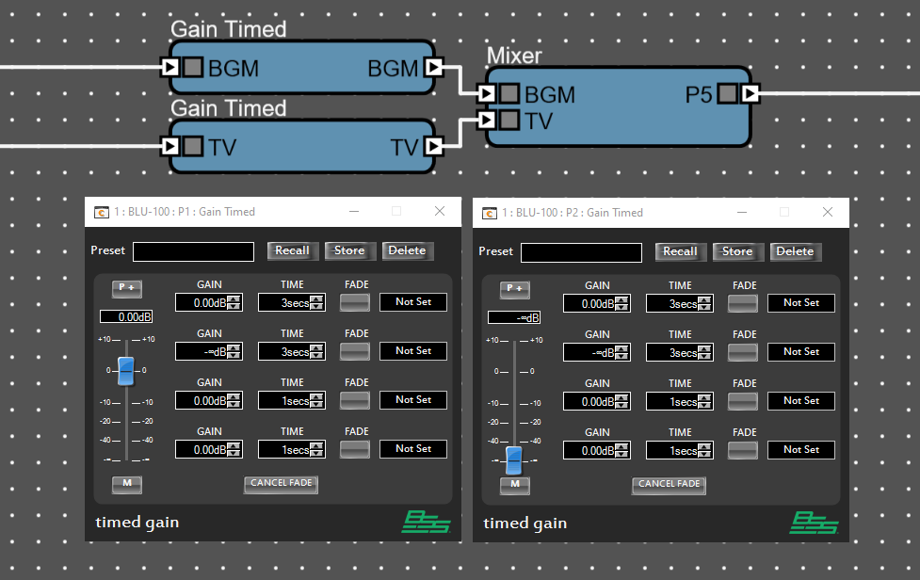This screenshot has width=920, height=580.
Task: Click the TV Gain Timed output node arrow
Action: tap(434, 146)
